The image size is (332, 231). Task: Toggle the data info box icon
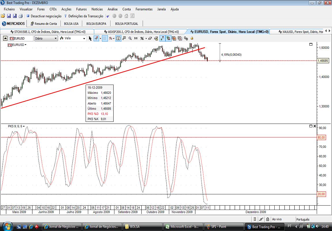[x=118, y=38]
